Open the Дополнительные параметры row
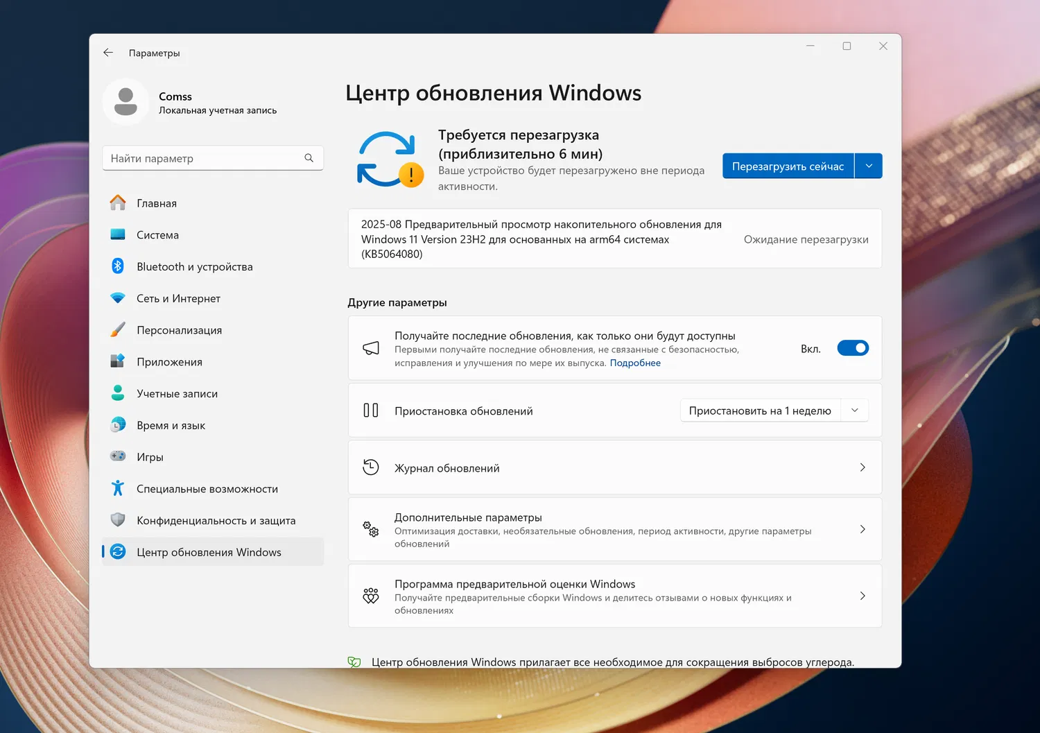1040x733 pixels. [x=615, y=529]
